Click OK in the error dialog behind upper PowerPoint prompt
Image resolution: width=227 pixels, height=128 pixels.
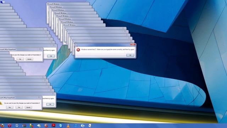pyautogui.click(x=51, y=56)
